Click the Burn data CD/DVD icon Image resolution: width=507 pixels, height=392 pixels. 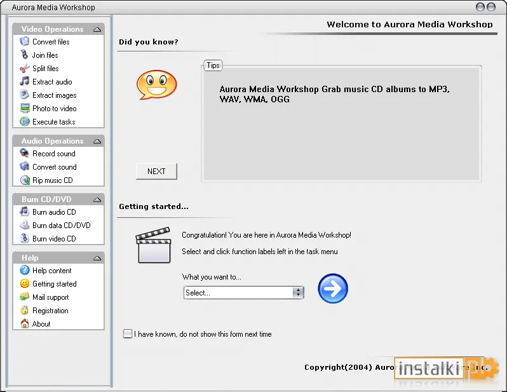pyautogui.click(x=24, y=225)
